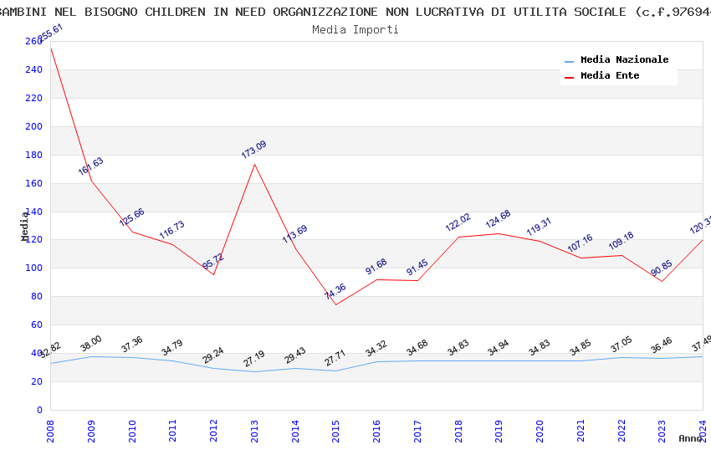Viewport: 711px width, 460px height.
Task: Click the 2022 x-axis year label
Action: (621, 431)
